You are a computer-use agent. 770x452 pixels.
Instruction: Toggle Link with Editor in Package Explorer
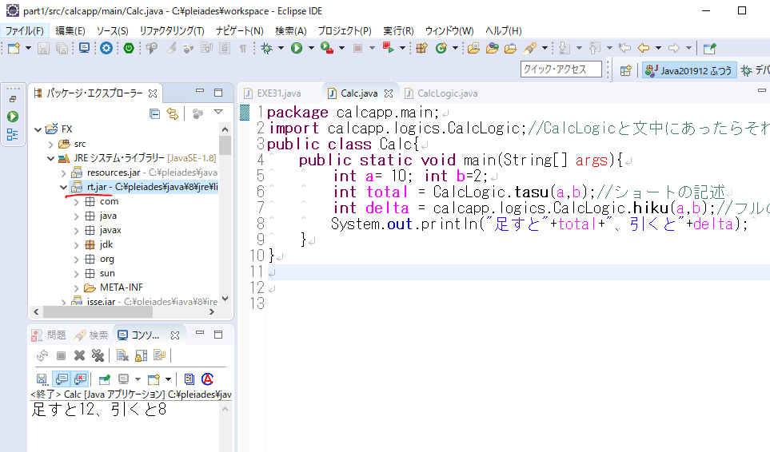click(172, 114)
